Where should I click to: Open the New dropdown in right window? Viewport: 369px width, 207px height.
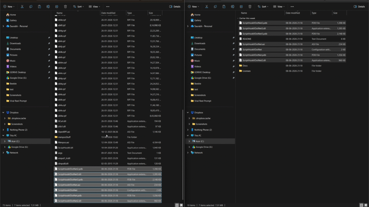(x=193, y=6)
